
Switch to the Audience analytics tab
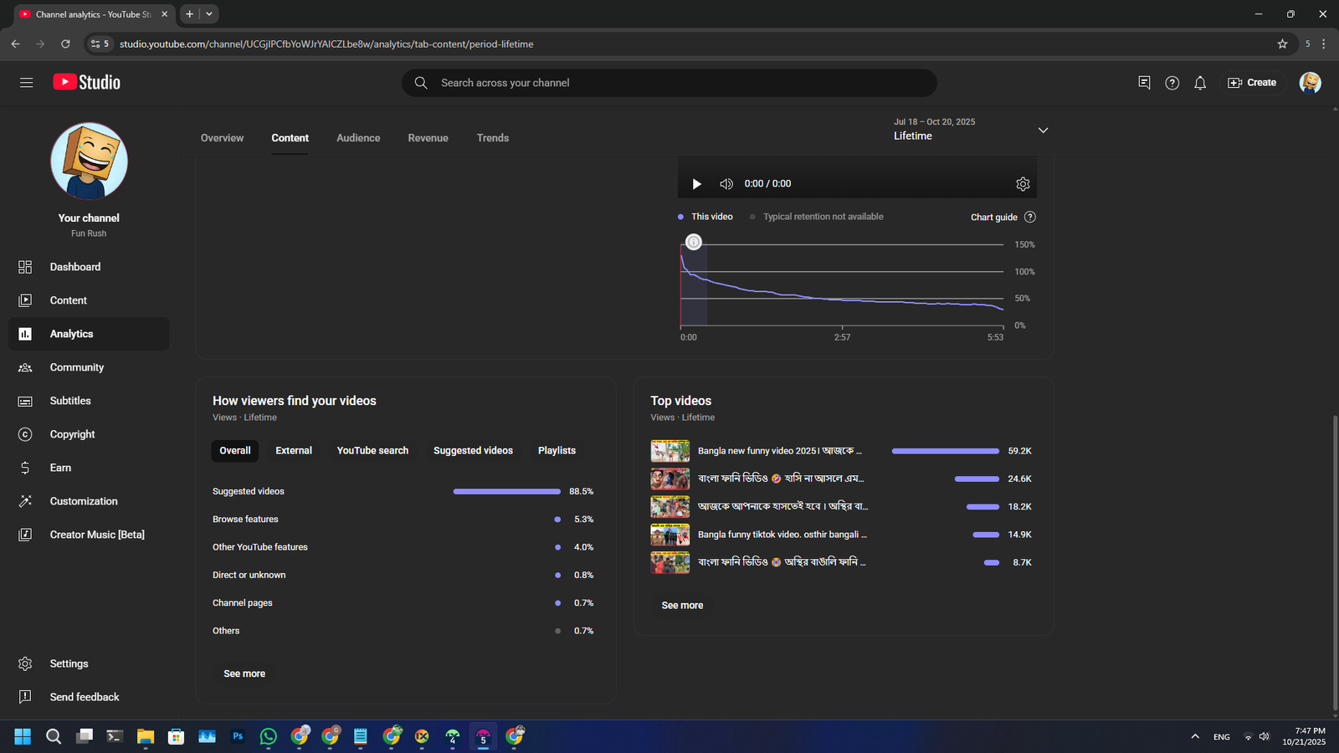[358, 138]
